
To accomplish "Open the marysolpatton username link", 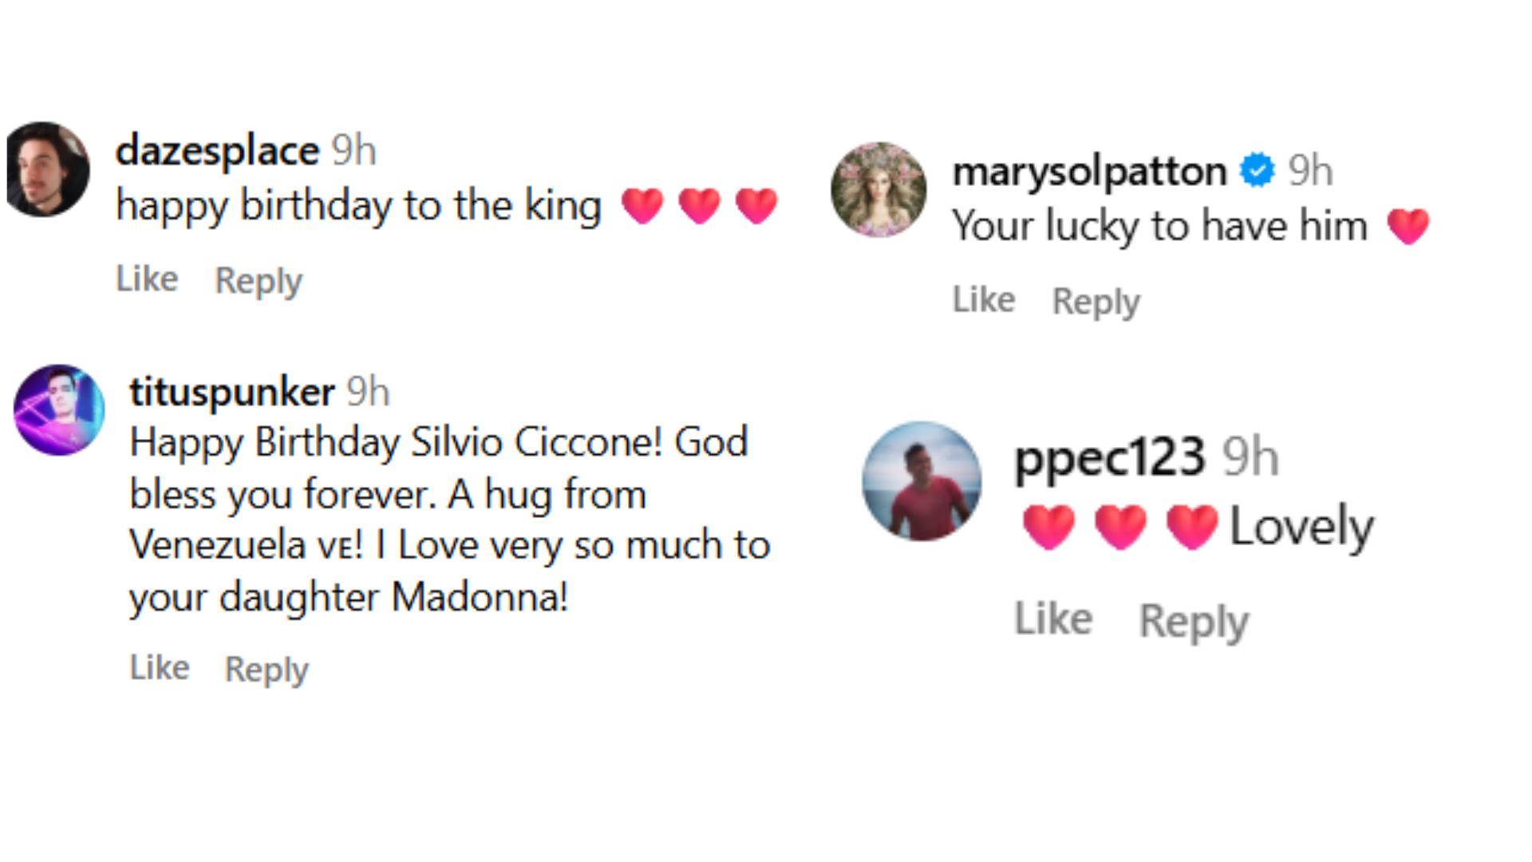I will [x=1089, y=171].
